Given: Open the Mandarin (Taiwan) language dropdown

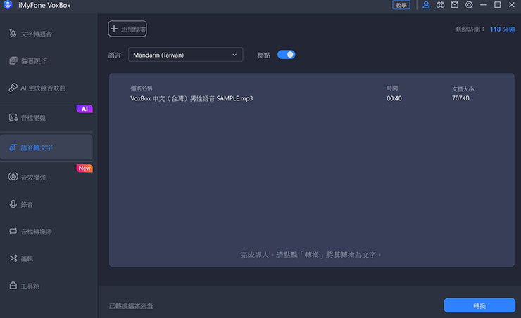Looking at the screenshot, I should 185,55.
